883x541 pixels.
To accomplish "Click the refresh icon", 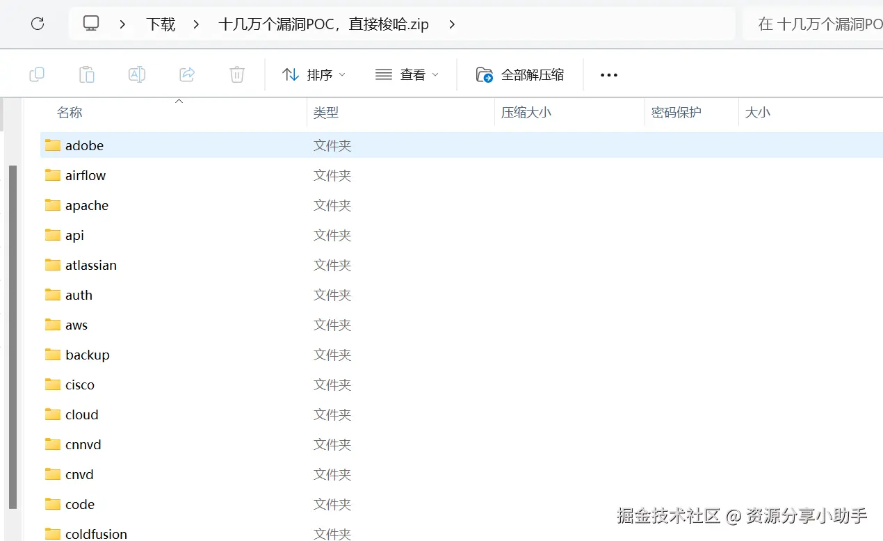I will pyautogui.click(x=38, y=24).
